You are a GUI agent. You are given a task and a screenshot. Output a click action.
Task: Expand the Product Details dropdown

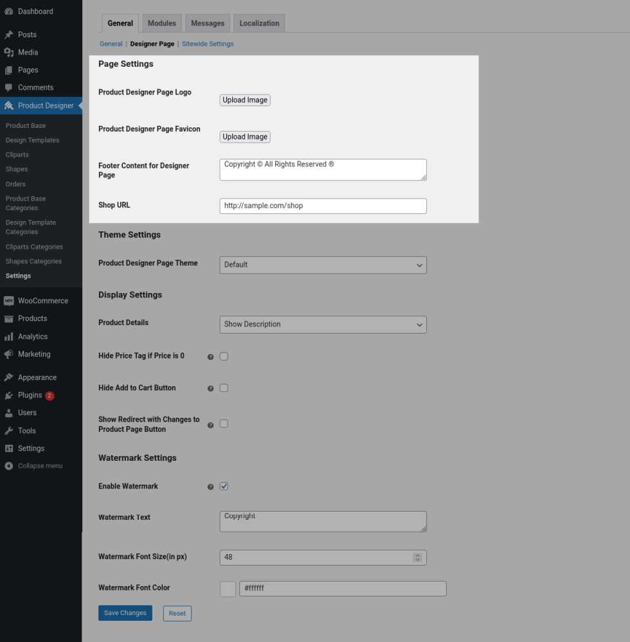[323, 325]
